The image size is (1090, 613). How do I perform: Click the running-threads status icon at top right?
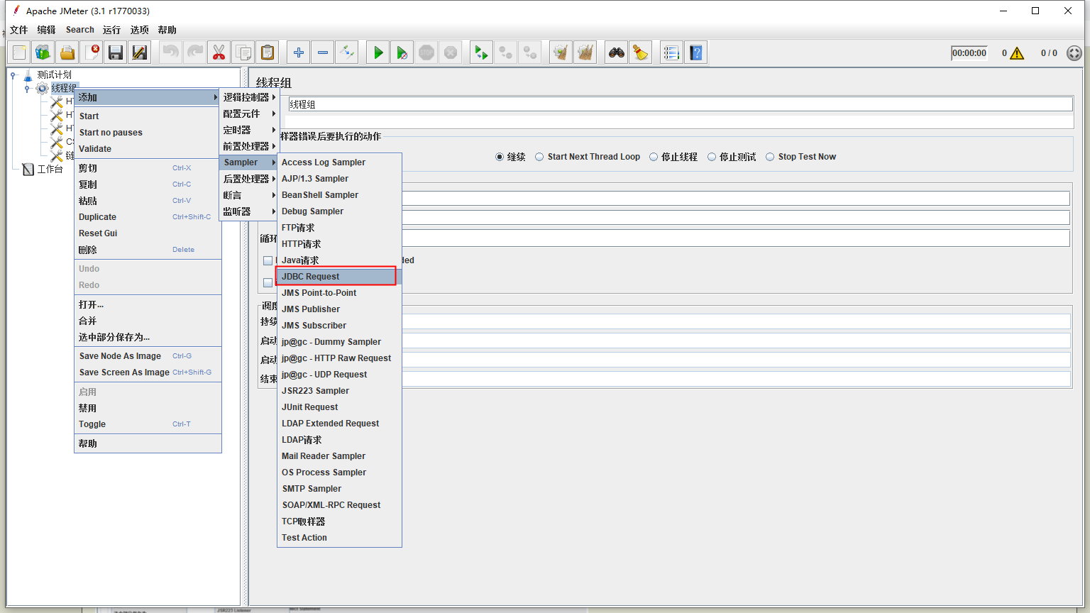click(x=1074, y=53)
